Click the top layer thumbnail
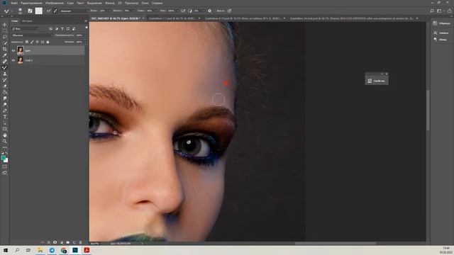 pos(21,50)
